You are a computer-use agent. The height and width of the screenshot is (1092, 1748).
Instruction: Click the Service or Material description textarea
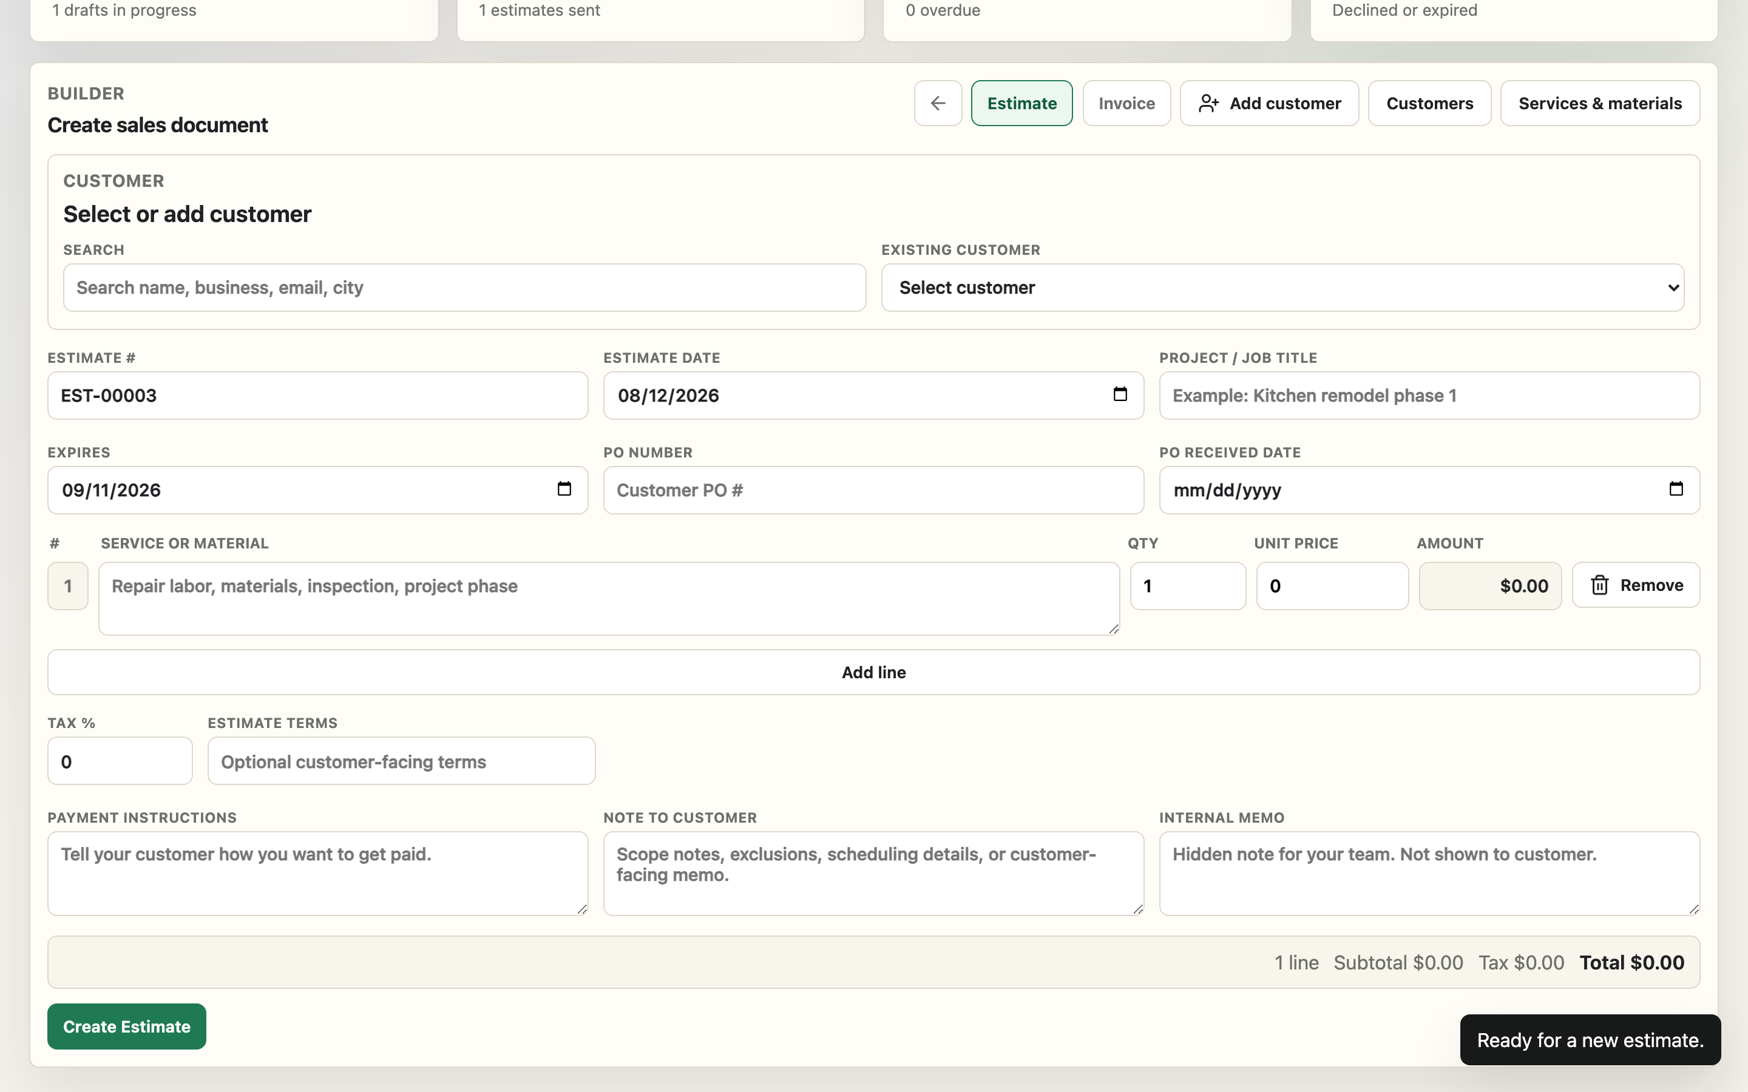(x=609, y=599)
